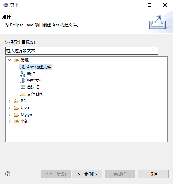The image size is (173, 184).
Task: Select the Ant build file spider icon
Action: (x=23, y=67)
